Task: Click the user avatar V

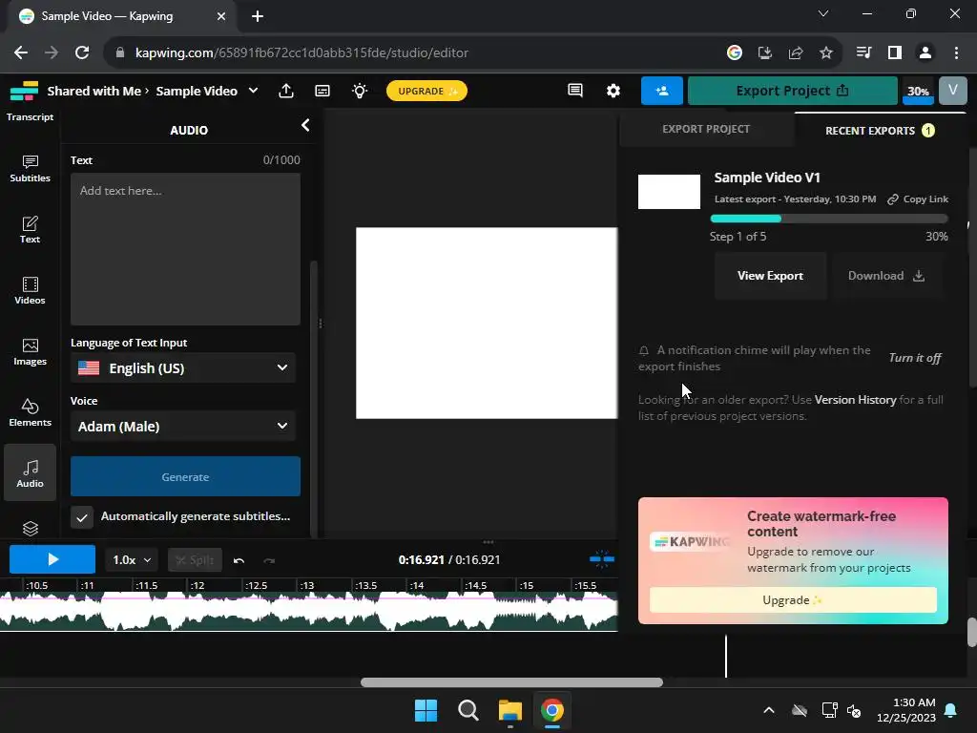Action: click(953, 90)
